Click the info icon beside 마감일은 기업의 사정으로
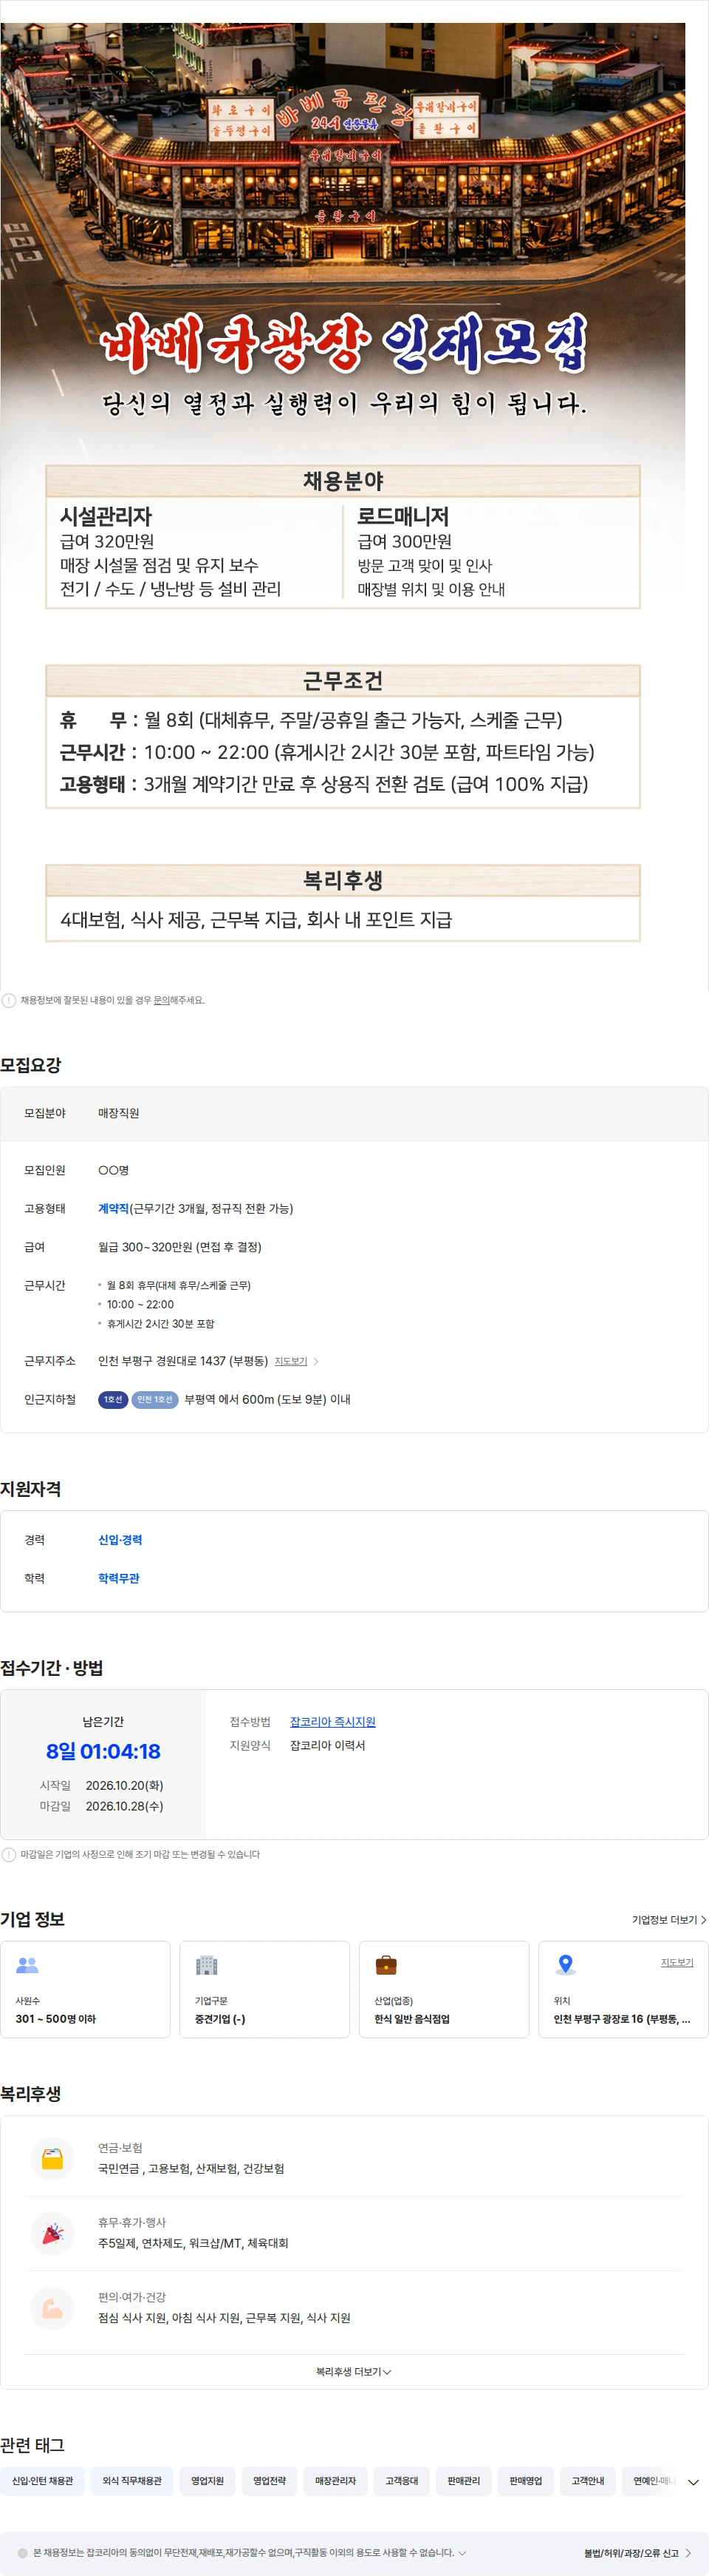 [9, 1854]
